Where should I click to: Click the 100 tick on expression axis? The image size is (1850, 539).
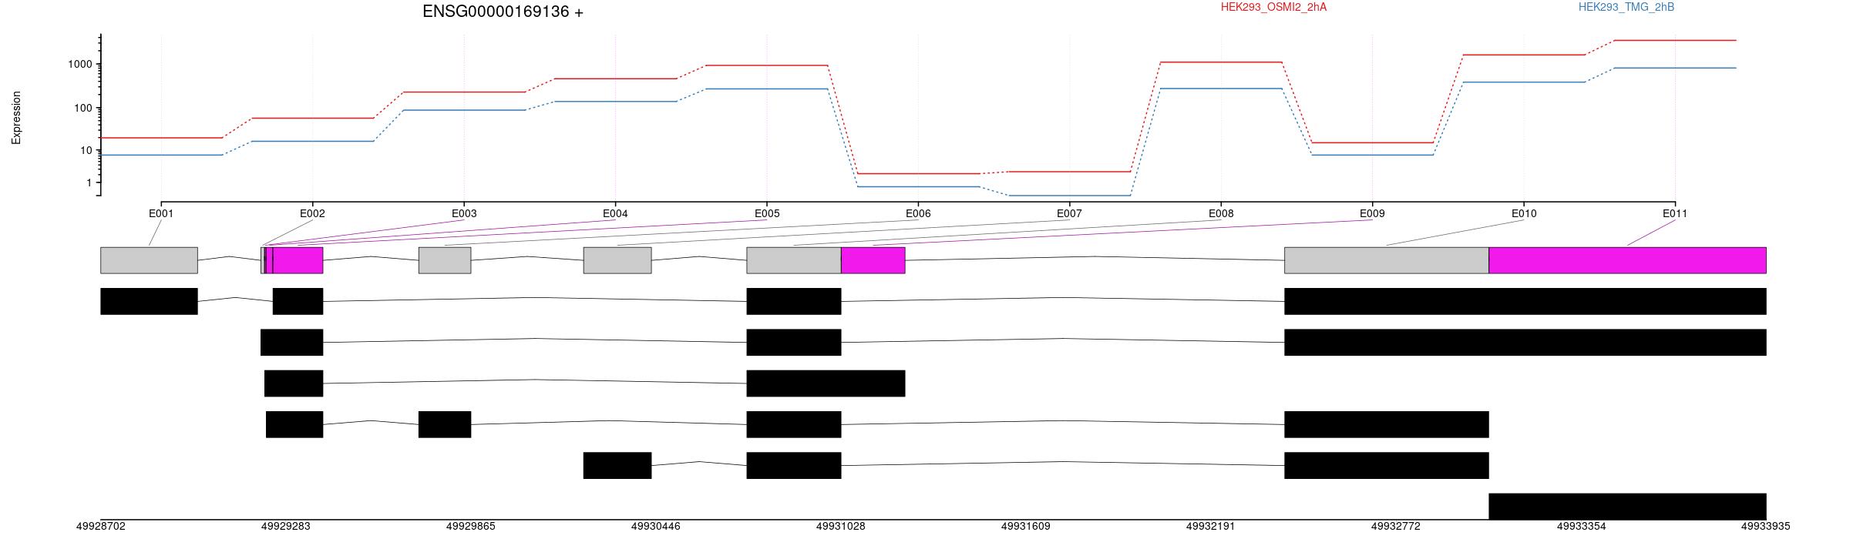tap(82, 108)
